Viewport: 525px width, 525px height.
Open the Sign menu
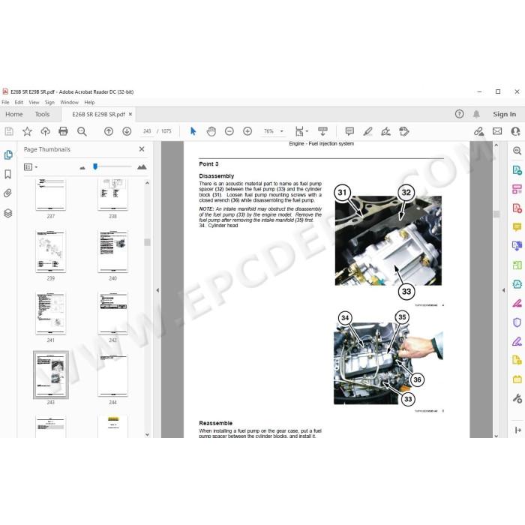point(49,102)
